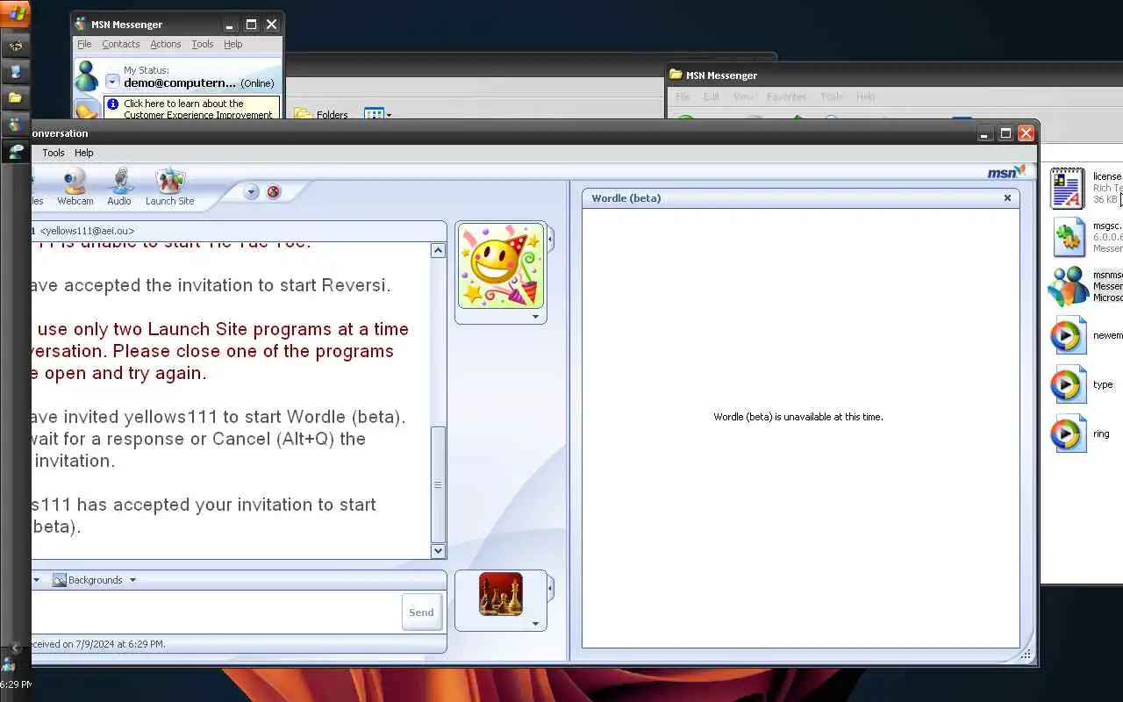The width and height of the screenshot is (1123, 702).
Task: Click the chat history scrollbar thumb
Action: tap(438, 484)
